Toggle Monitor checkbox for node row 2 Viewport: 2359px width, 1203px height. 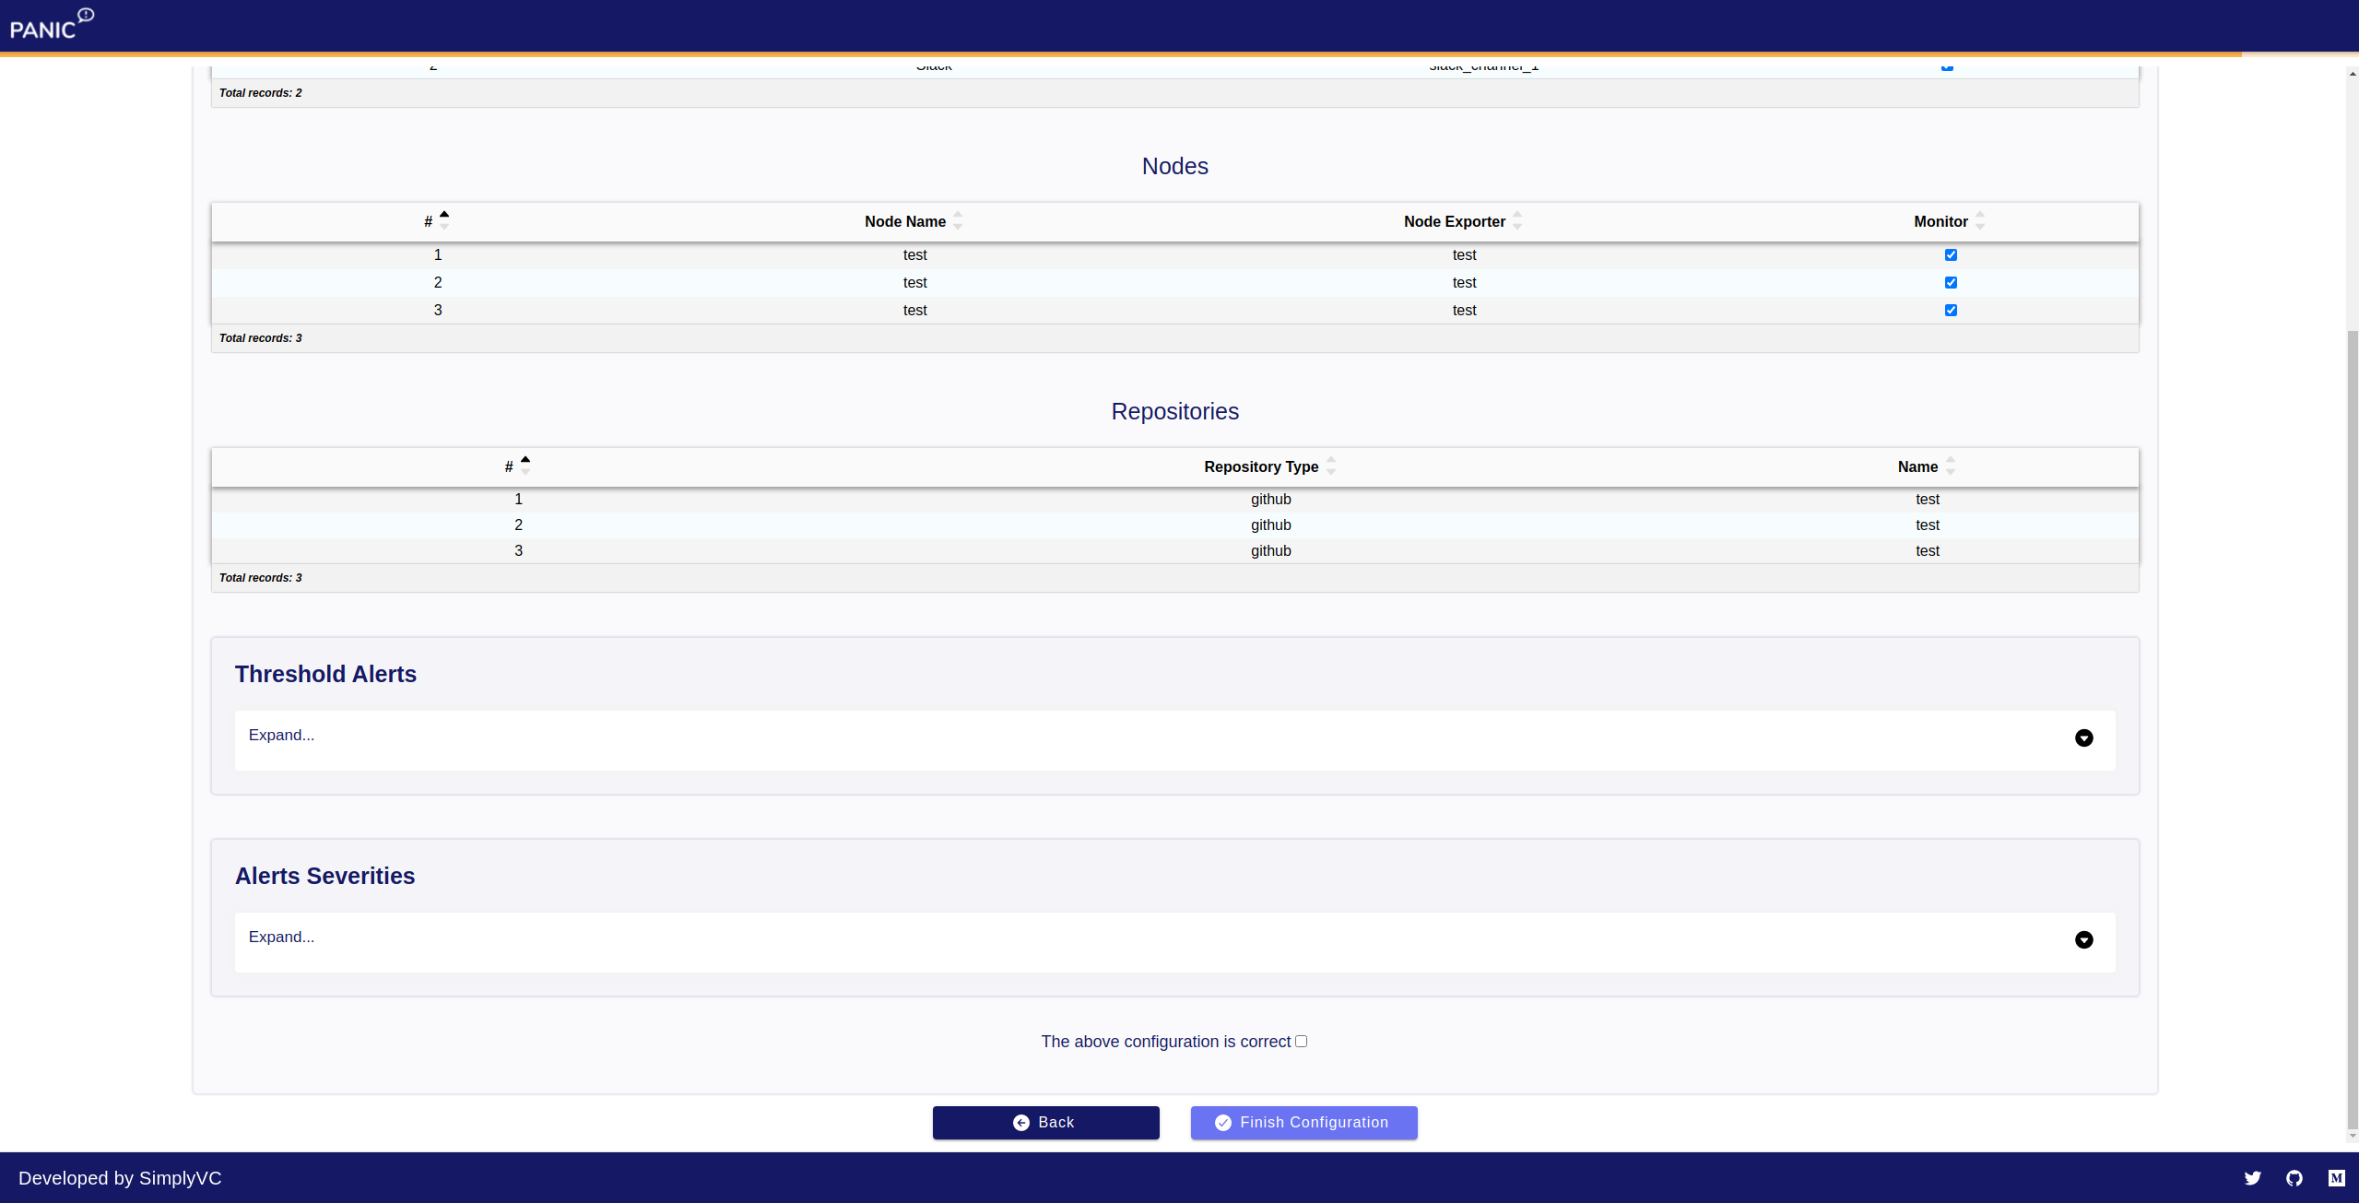point(1951,283)
